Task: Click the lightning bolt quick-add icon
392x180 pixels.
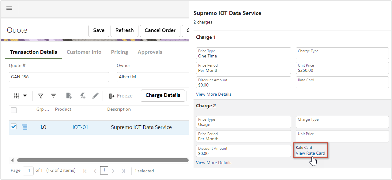Action: (x=83, y=96)
